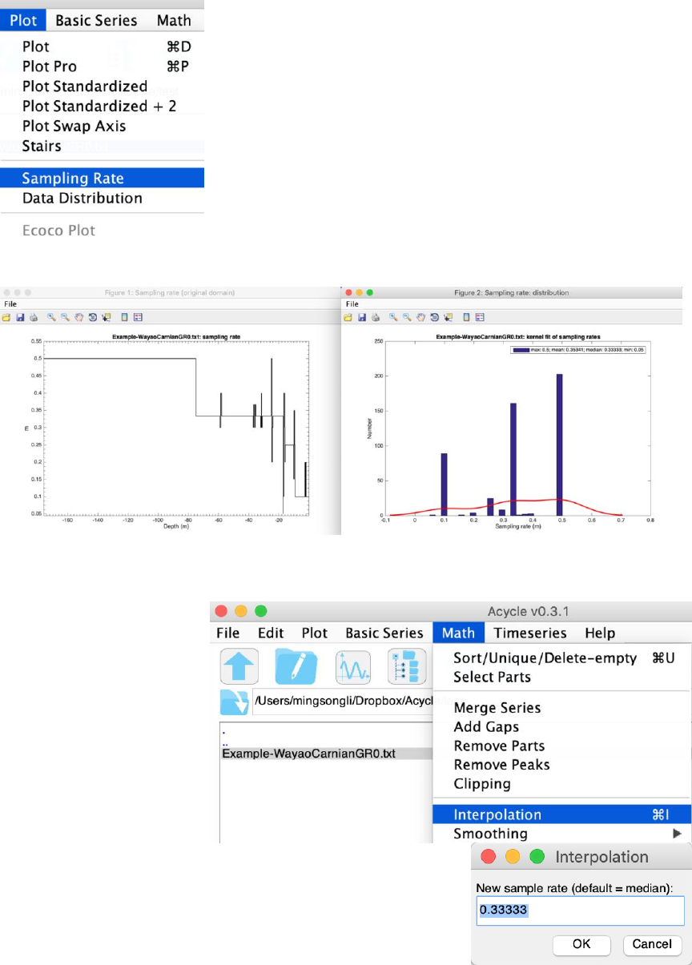Screen dimensions: 692x965
Task: Click the print icon in Figure 2 toolbar
Action: coord(376,317)
